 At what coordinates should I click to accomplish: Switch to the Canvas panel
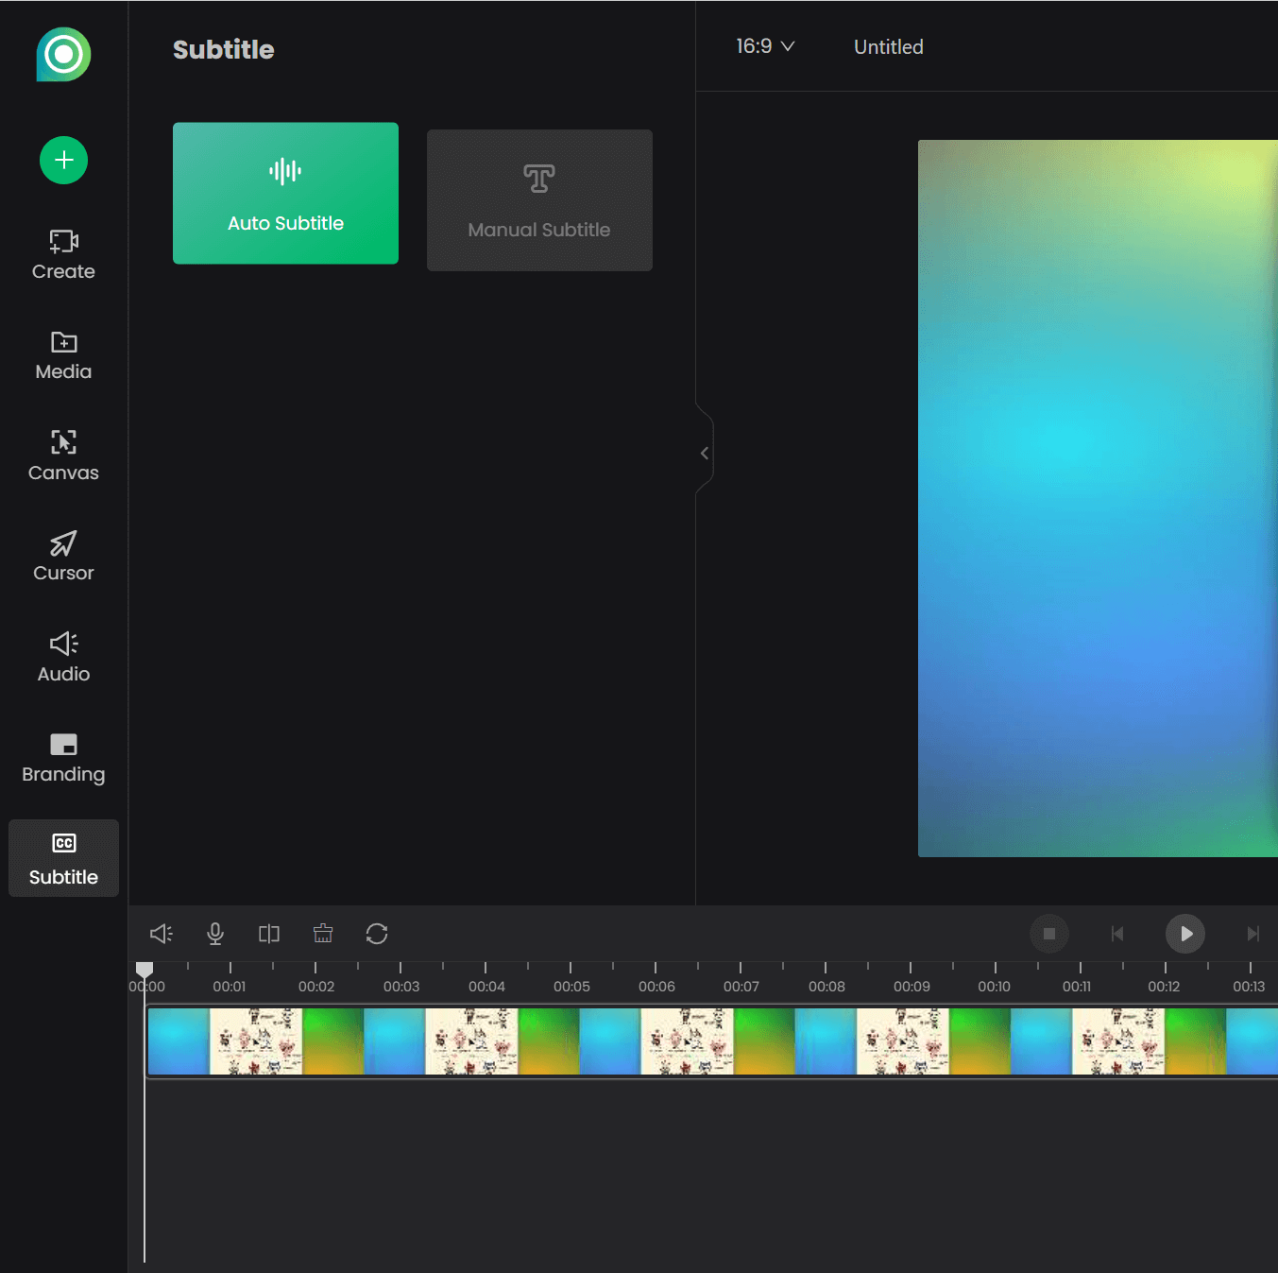(63, 456)
